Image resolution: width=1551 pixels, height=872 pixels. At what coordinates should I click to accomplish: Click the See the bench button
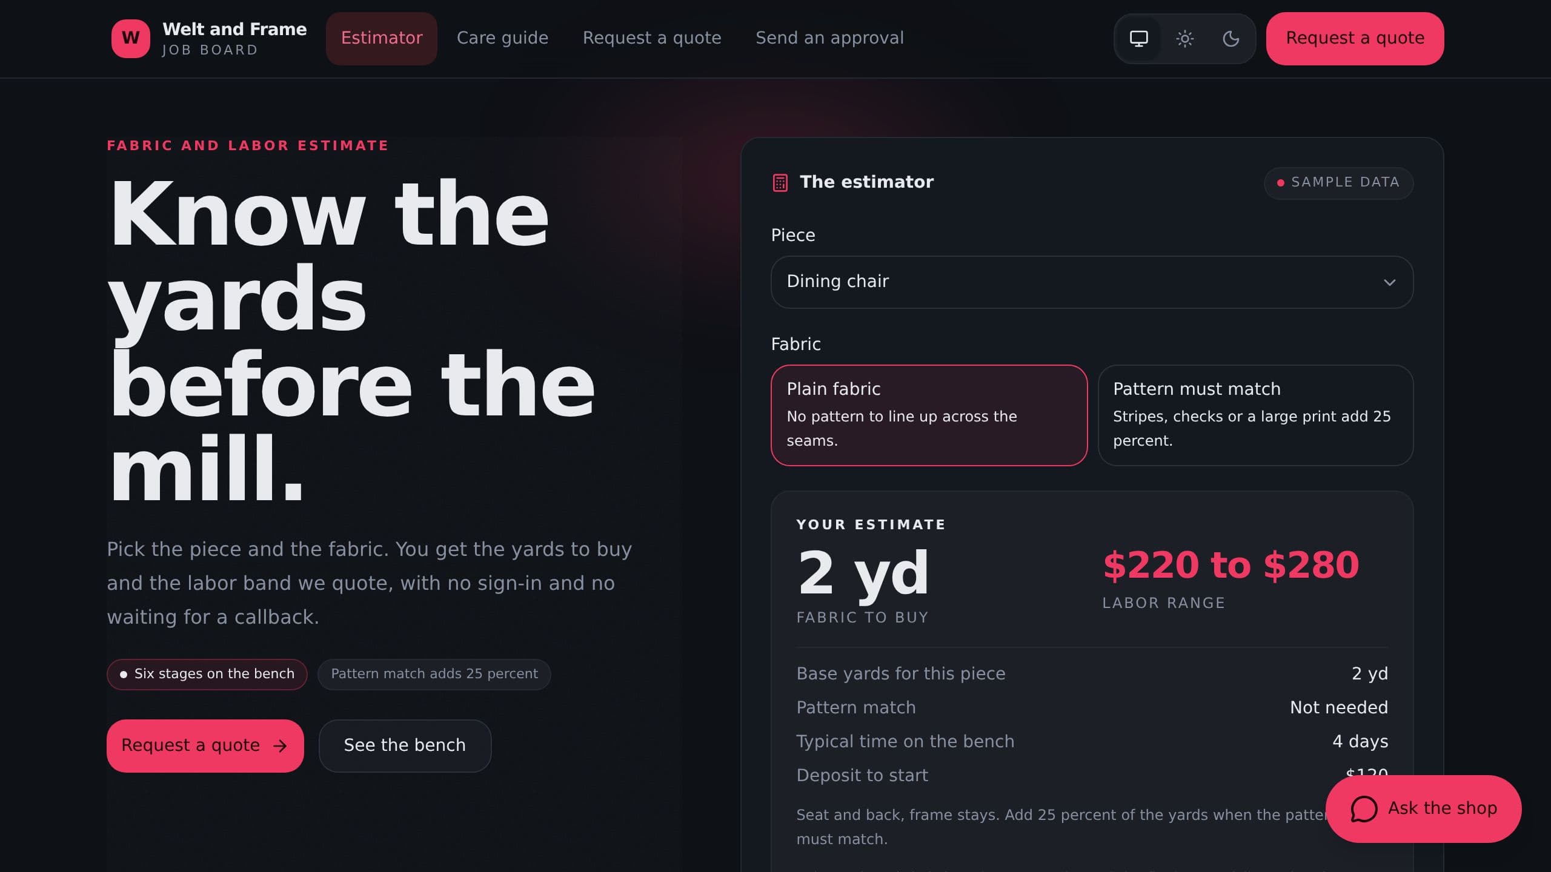pos(405,746)
